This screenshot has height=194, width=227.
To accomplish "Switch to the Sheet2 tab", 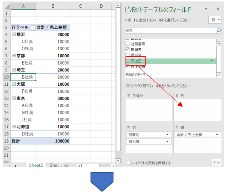I will point(36,165).
